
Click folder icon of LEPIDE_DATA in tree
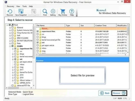18,83
